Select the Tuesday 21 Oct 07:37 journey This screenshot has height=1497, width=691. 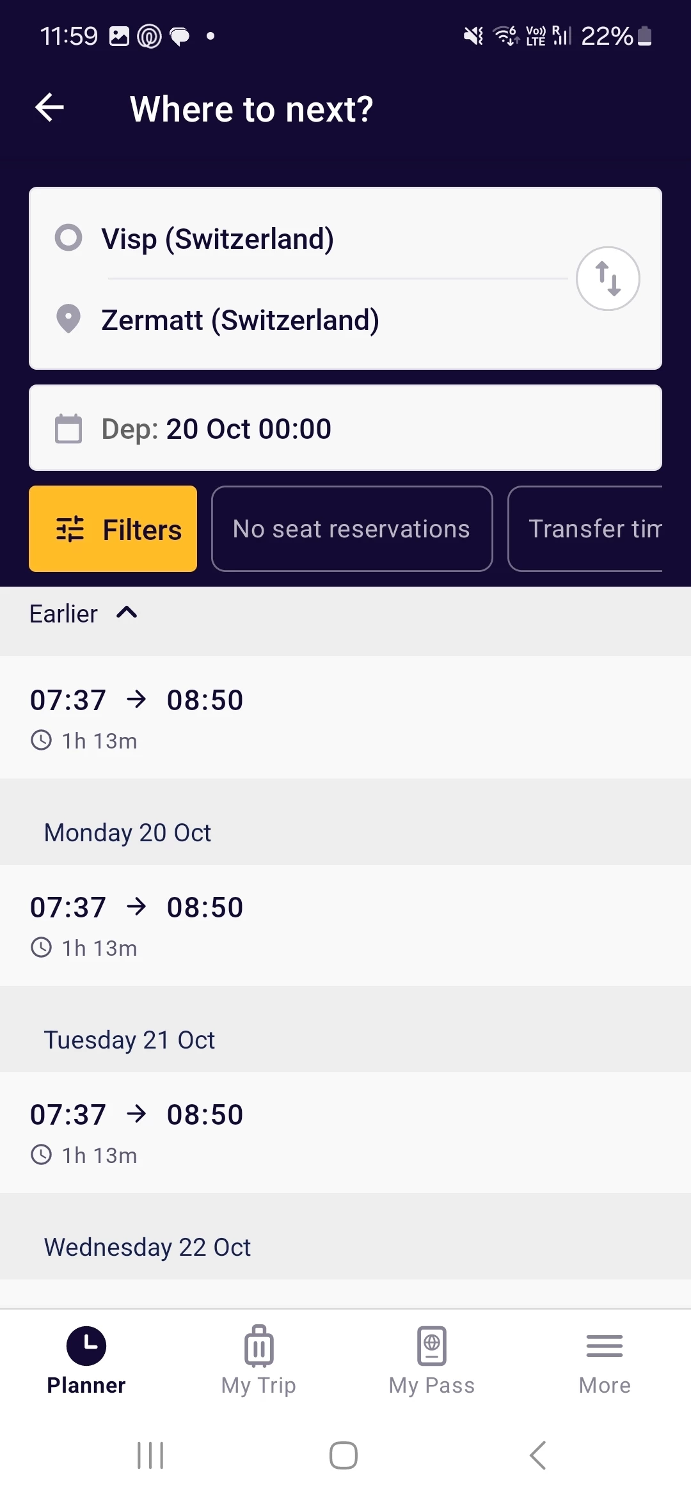coord(345,1132)
